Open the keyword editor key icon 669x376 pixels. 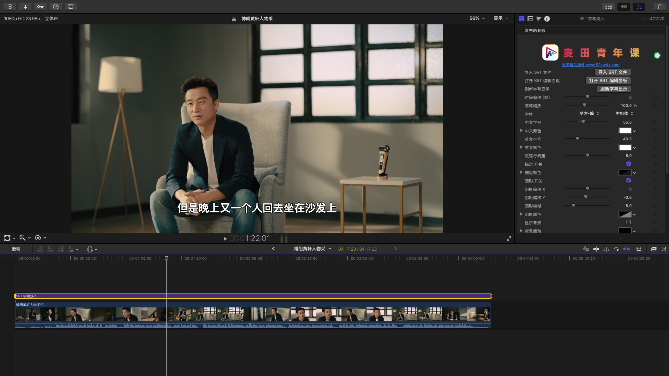40,7
